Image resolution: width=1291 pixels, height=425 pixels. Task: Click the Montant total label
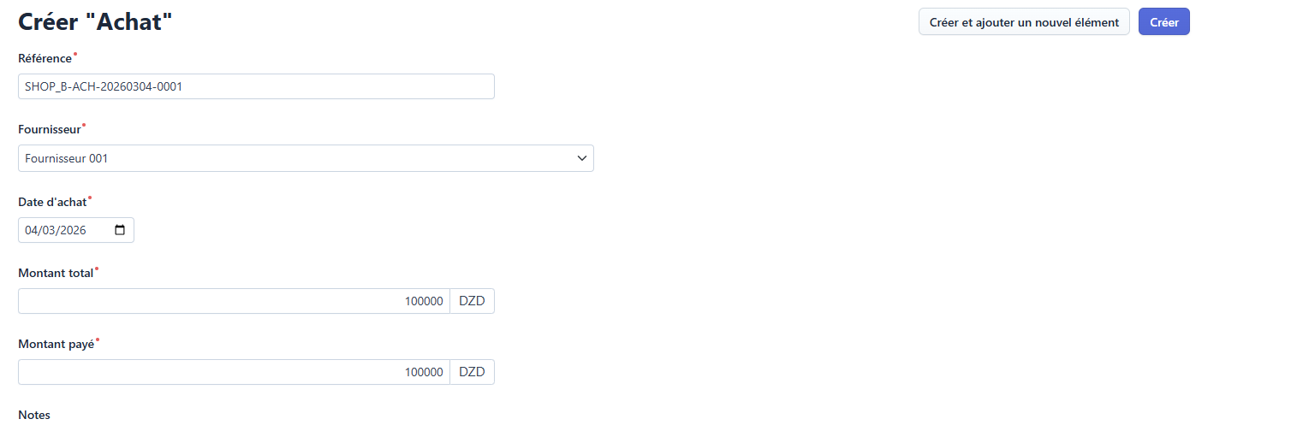(x=56, y=273)
